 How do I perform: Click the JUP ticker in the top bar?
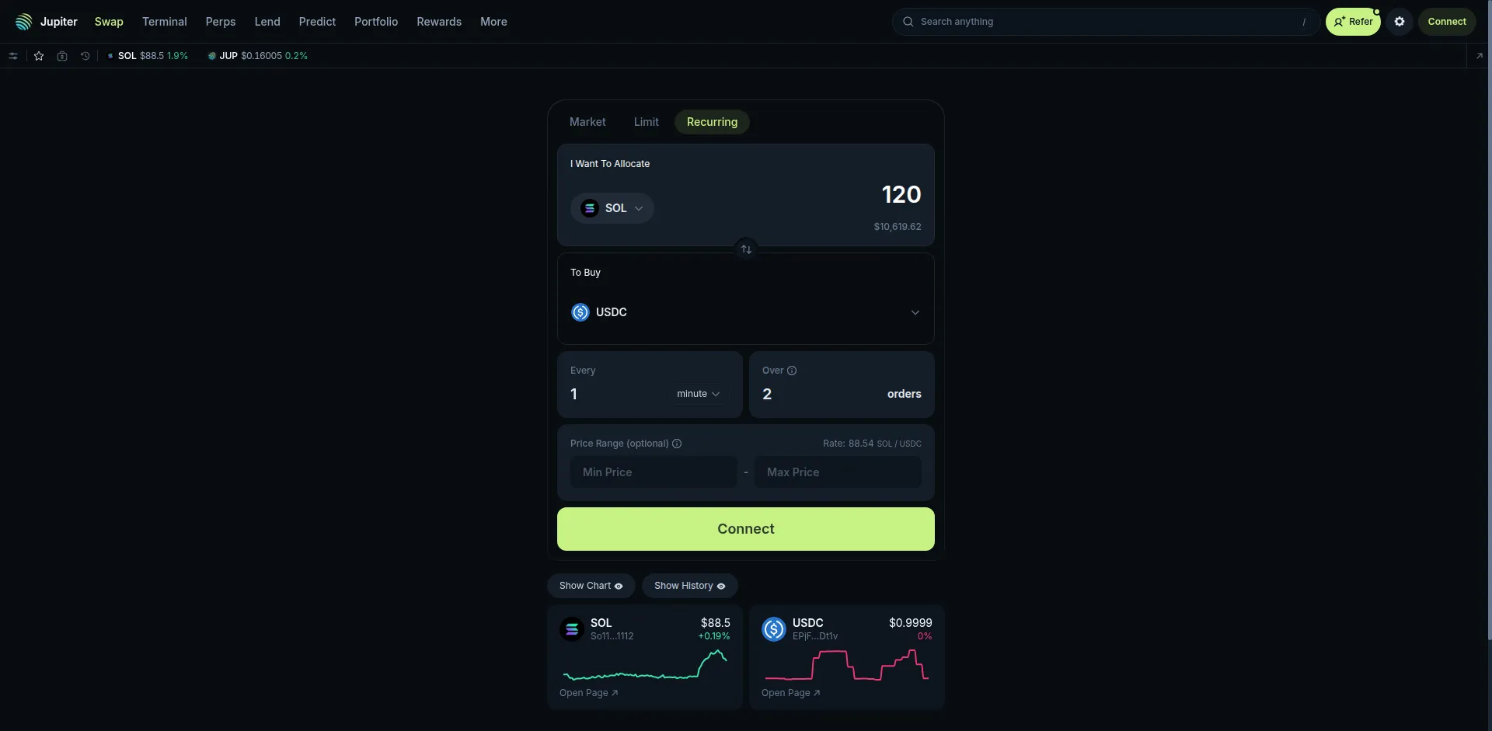257,56
